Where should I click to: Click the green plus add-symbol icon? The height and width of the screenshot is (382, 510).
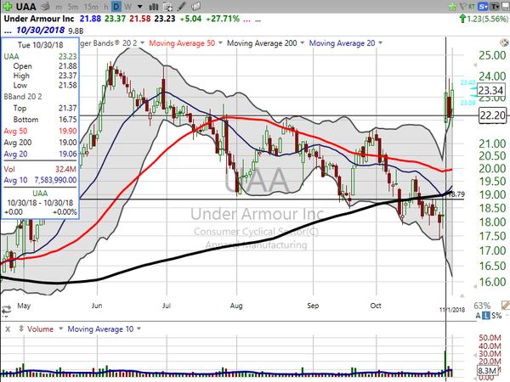coord(8,6)
